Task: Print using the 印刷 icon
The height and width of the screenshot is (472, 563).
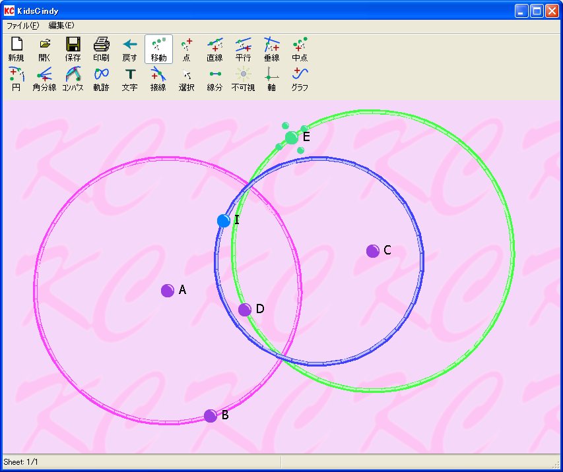Action: tap(102, 49)
